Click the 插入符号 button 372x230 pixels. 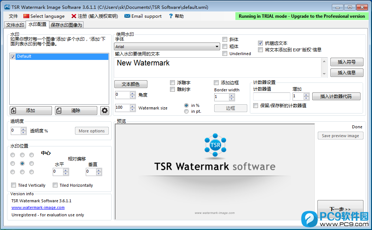(x=347, y=62)
